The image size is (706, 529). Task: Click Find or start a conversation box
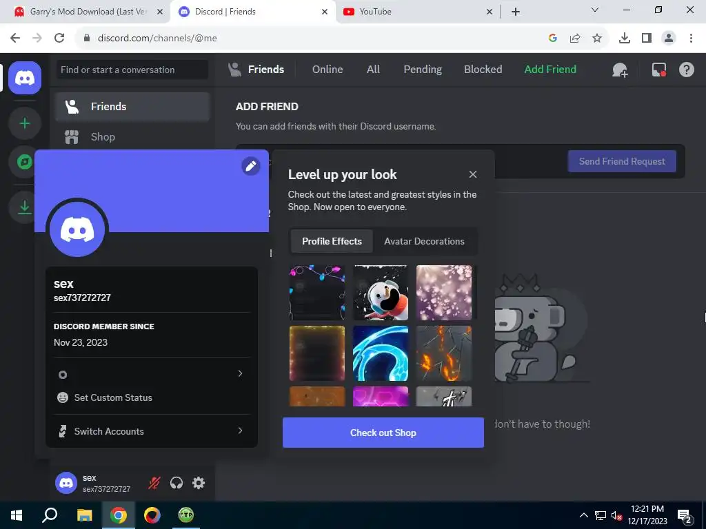pyautogui.click(x=132, y=70)
